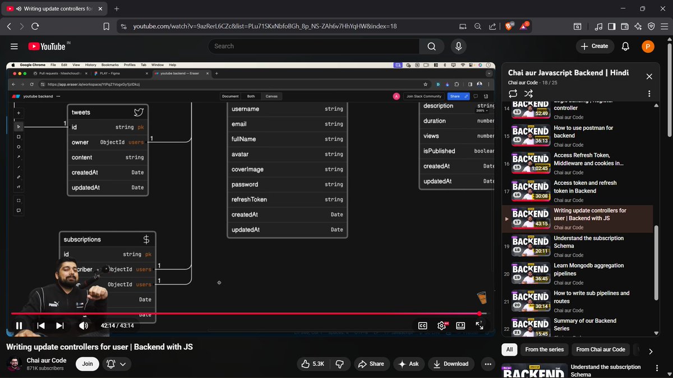
Task: Go forward in the browser
Action: [x=21, y=26]
